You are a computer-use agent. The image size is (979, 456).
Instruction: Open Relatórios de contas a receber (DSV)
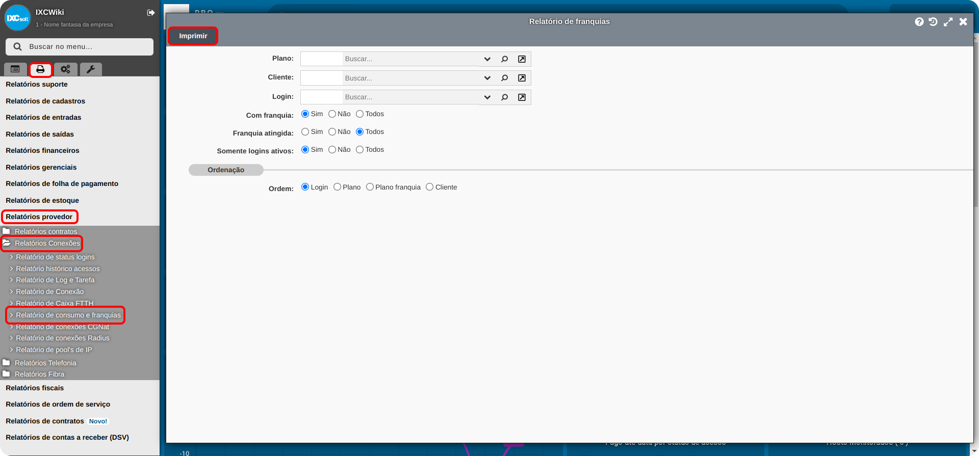click(x=67, y=438)
